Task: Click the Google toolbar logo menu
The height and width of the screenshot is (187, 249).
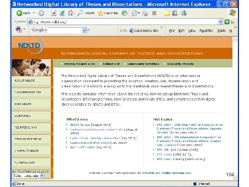Action: click(39, 30)
